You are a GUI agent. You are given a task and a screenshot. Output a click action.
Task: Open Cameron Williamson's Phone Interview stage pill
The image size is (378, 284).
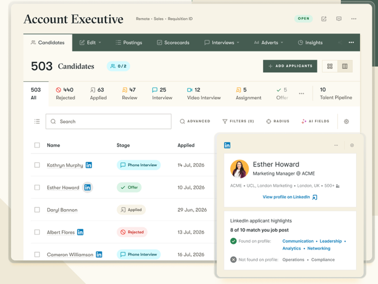138,254
